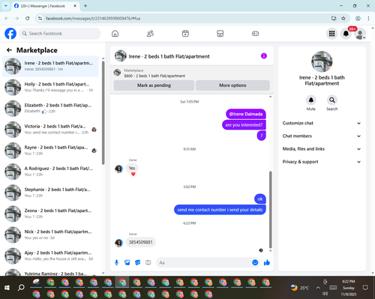Screen dimensions: 375x299
Task: Click the back arrow beside Marketplace
Action: pyautogui.click(x=9, y=50)
